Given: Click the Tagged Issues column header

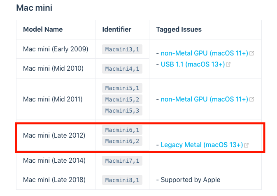Looking at the screenshot, I should (179, 30).
